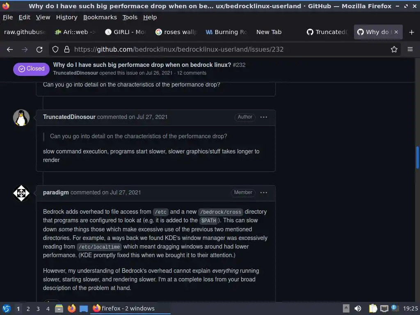Open the History menu

point(67,17)
